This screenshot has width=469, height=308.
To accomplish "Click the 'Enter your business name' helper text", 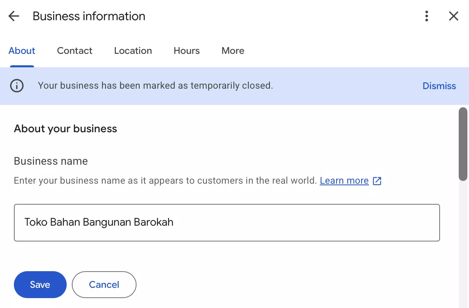I will click(x=165, y=181).
